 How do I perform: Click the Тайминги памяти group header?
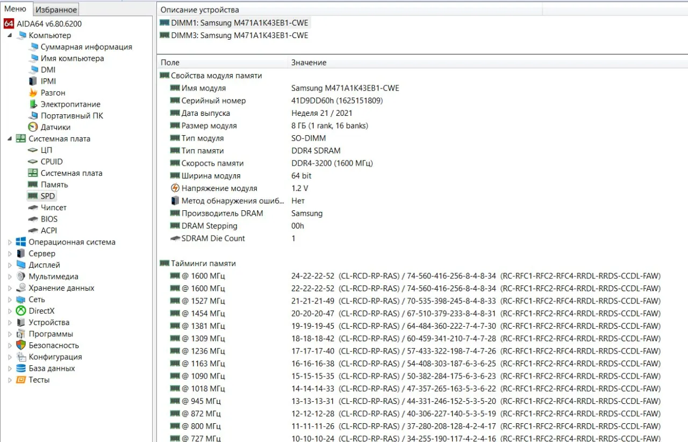coord(203,263)
